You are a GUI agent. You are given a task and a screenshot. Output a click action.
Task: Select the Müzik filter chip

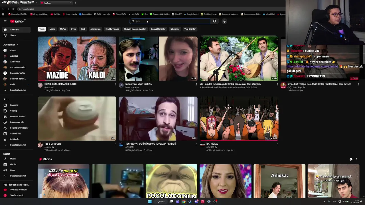(52, 29)
